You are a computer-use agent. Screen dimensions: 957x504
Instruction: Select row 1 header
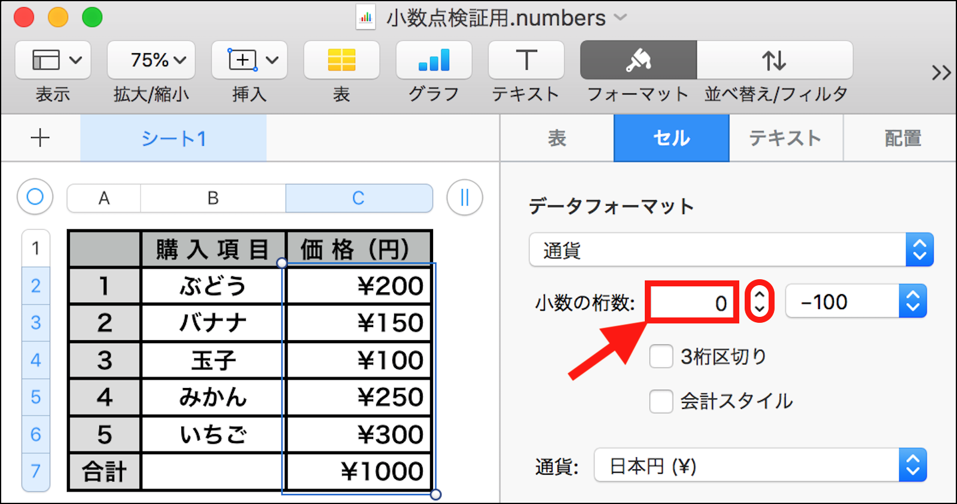[x=36, y=248]
